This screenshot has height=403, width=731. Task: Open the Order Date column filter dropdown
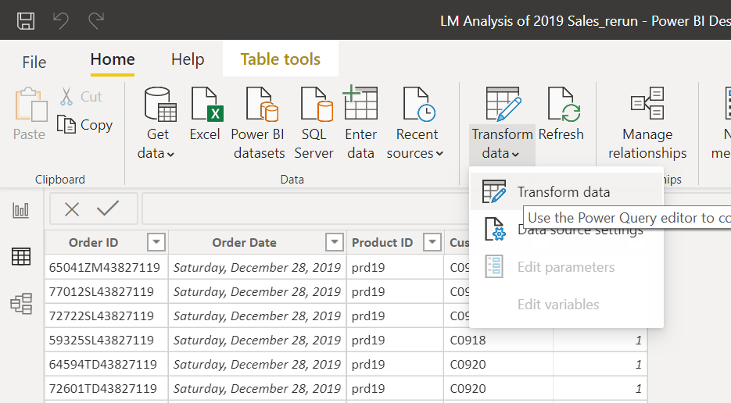click(x=335, y=242)
